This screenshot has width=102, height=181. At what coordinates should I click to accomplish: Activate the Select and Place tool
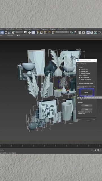tap(13, 33)
